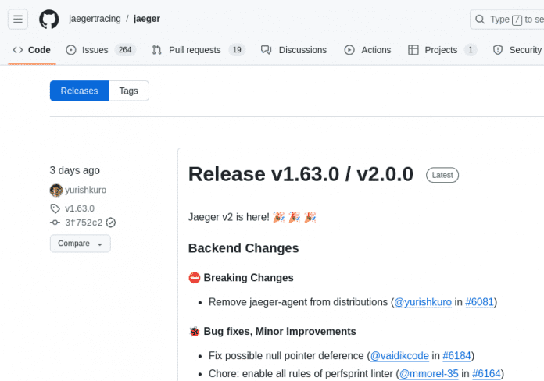Click the Pull requests branch icon
Image resolution: width=544 pixels, height=381 pixels.
coord(157,50)
